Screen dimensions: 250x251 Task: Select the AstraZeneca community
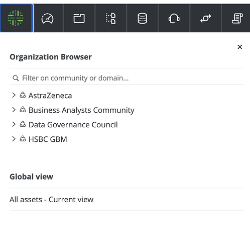click(50, 96)
